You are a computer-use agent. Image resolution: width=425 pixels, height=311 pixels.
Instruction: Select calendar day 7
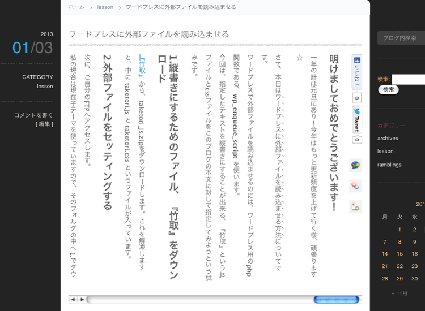[385, 242]
